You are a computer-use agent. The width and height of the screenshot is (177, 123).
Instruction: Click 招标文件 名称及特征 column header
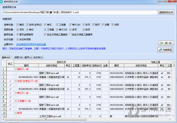(x=52, y=66)
